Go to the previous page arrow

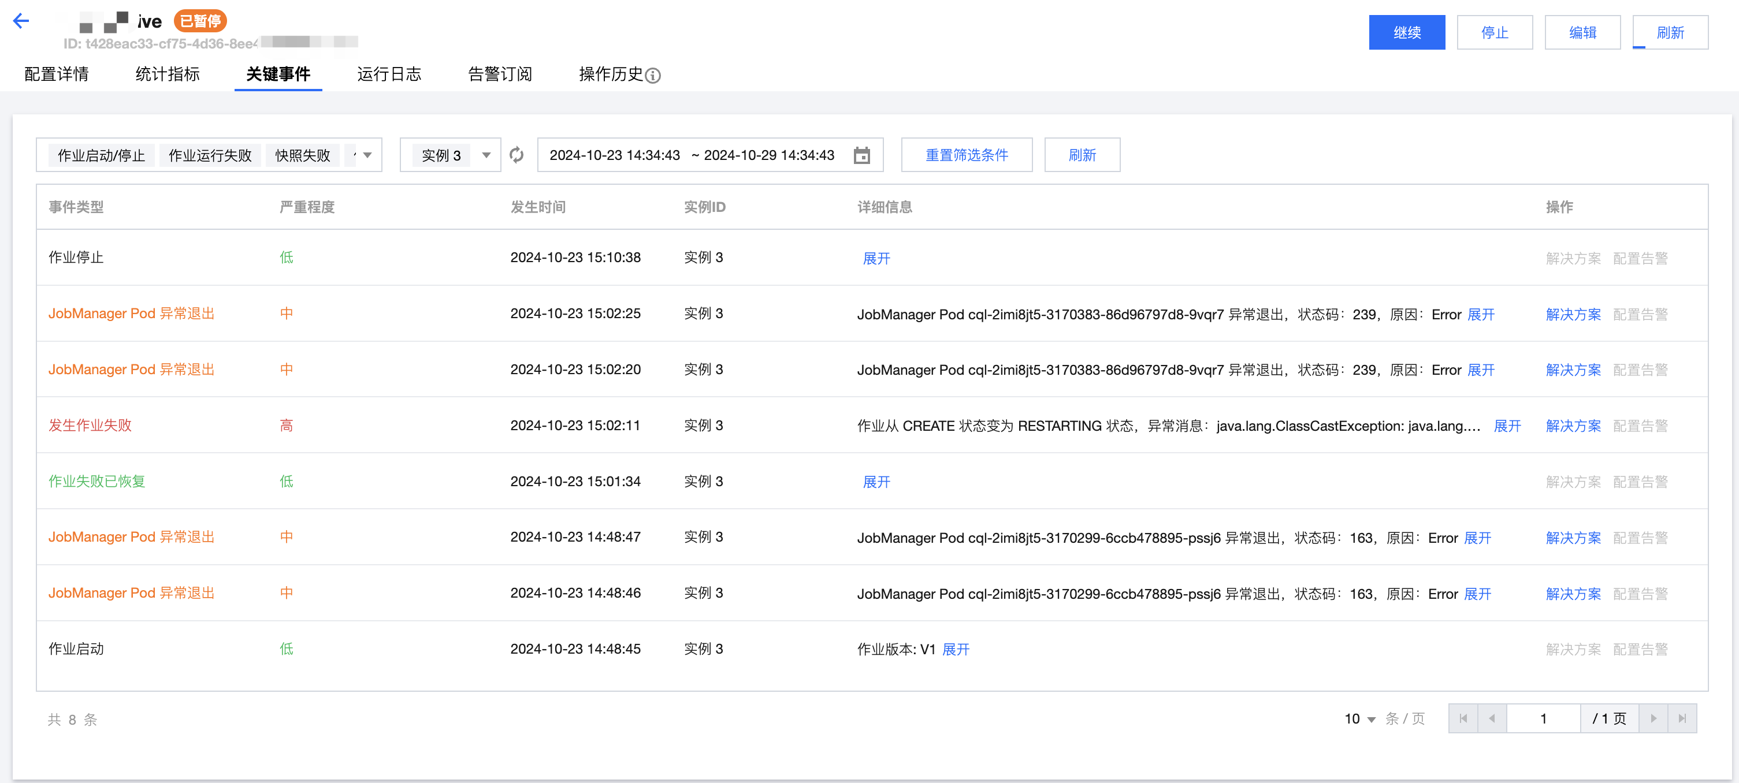click(x=1492, y=718)
